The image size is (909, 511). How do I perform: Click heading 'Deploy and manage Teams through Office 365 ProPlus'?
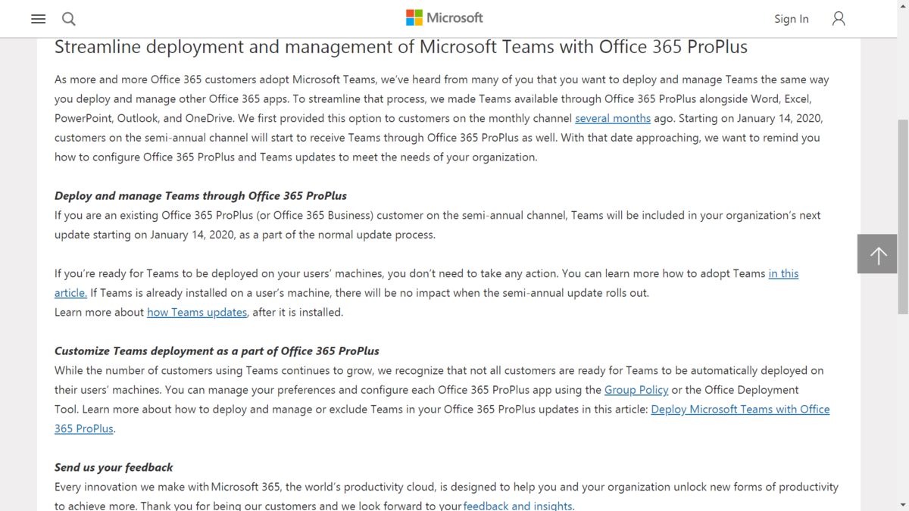(x=201, y=196)
